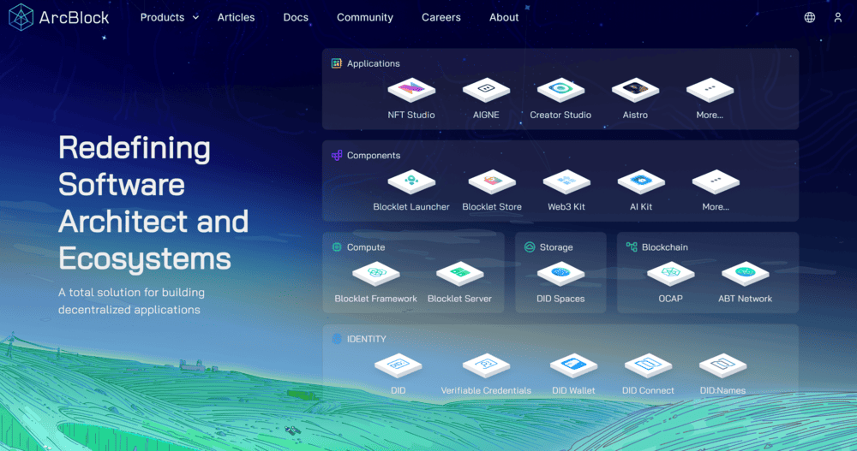Image resolution: width=857 pixels, height=451 pixels.
Task: Open the Web3 Kit tile icon
Action: click(566, 181)
